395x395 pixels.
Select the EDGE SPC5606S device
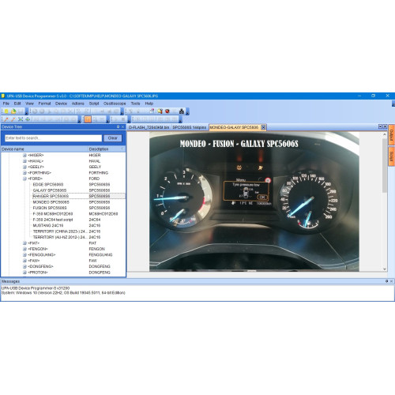48,185
